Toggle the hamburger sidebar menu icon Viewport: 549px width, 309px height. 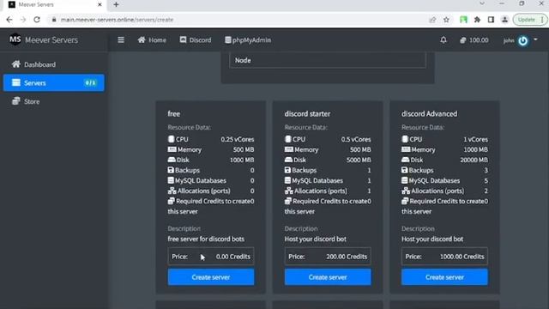(121, 40)
